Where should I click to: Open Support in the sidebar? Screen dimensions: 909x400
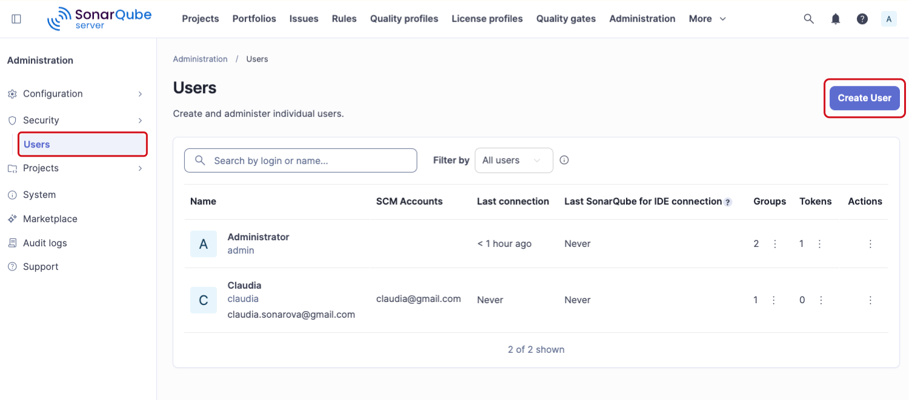pyautogui.click(x=41, y=267)
